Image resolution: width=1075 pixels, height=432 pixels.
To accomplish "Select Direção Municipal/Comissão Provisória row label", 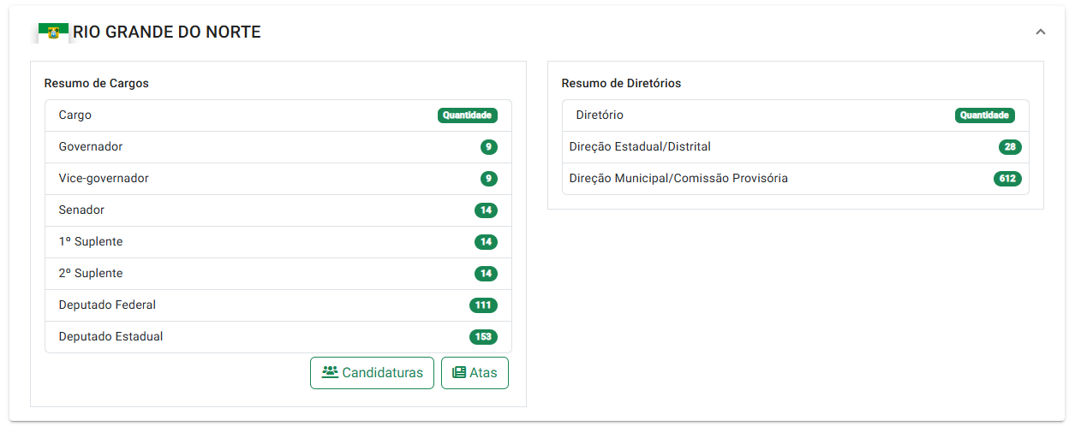I will pyautogui.click(x=678, y=179).
